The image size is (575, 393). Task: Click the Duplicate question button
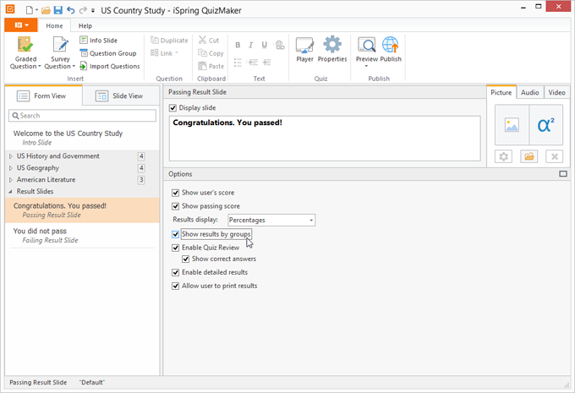coord(169,41)
